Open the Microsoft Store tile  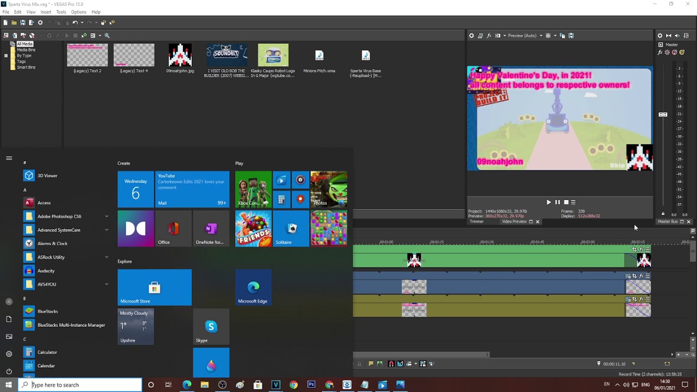pos(155,287)
